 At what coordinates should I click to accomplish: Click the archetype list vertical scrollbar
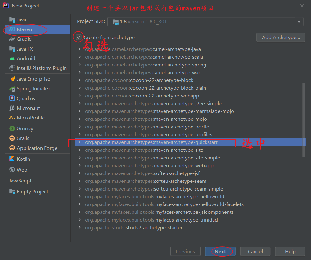pos(304,120)
